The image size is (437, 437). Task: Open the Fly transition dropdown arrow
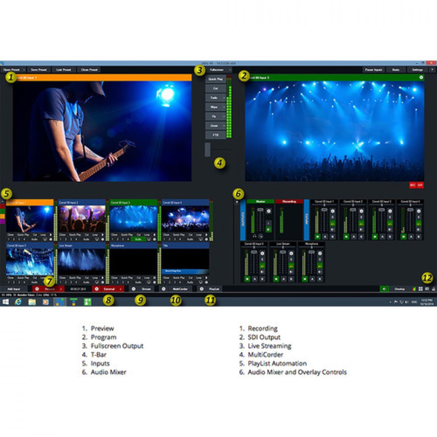click(224, 117)
